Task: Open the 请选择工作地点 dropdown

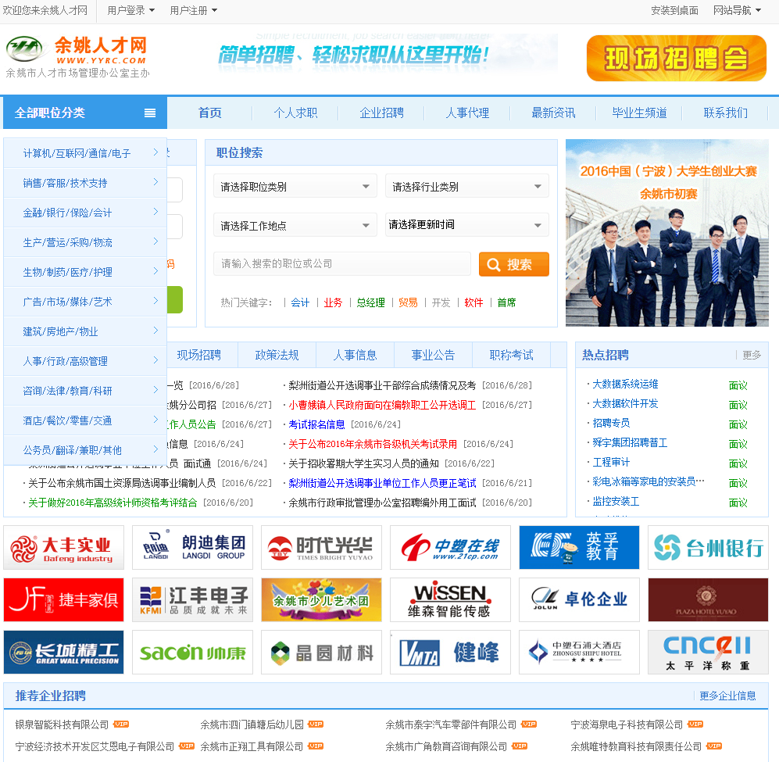Action: (295, 225)
